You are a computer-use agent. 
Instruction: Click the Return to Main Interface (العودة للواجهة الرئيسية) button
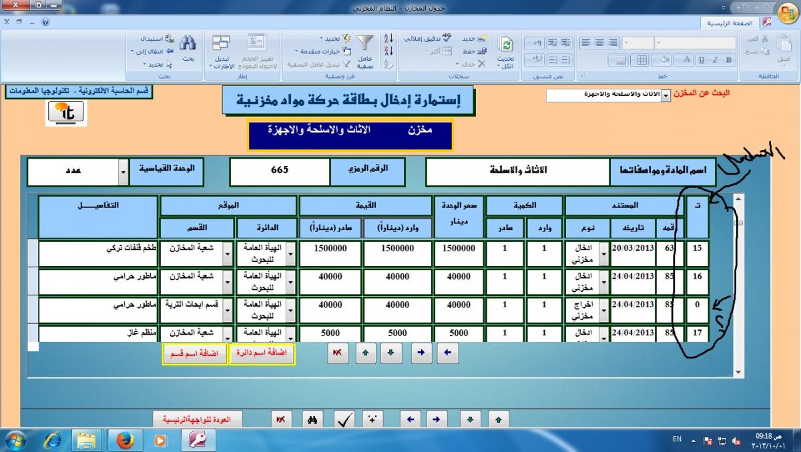[198, 419]
